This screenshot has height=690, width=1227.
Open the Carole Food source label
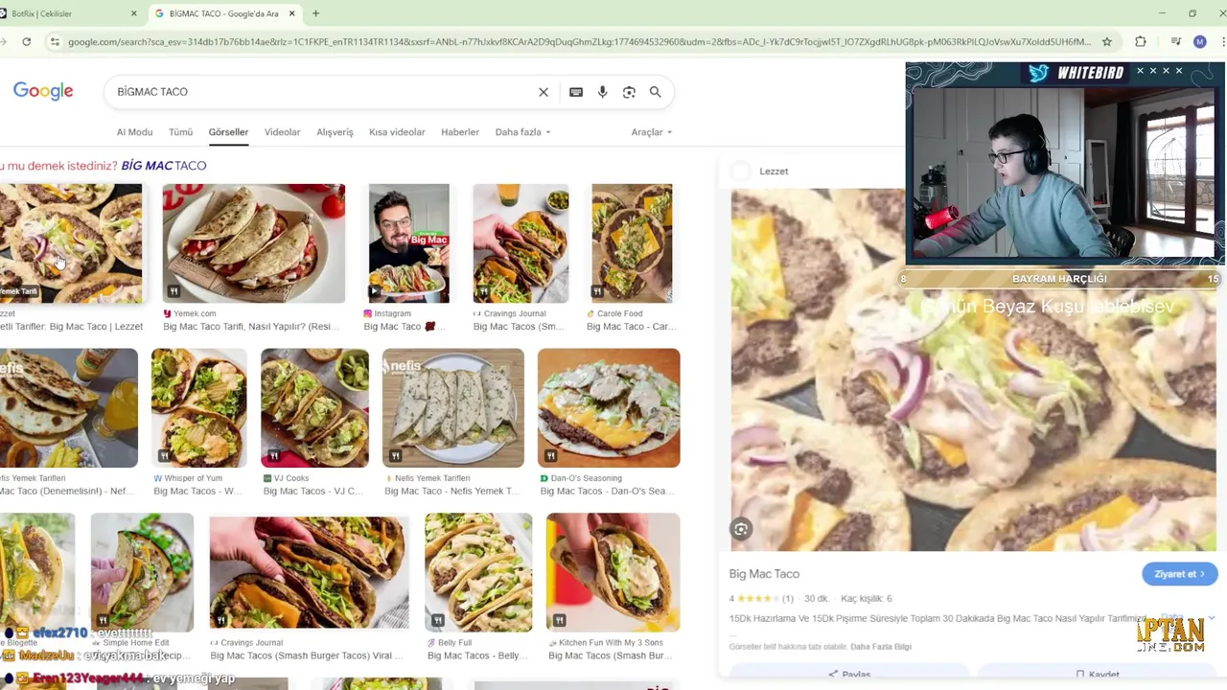click(619, 313)
